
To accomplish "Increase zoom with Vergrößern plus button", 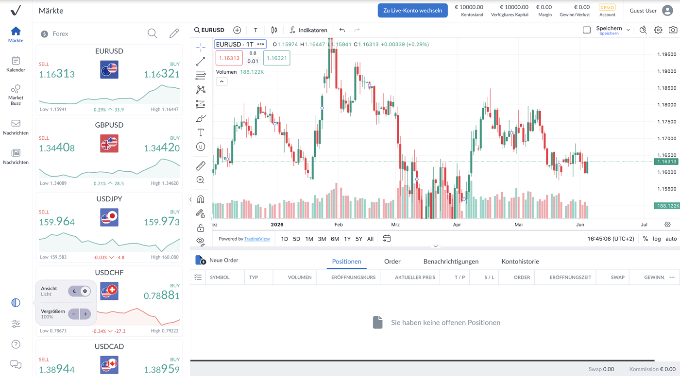I will click(x=85, y=314).
